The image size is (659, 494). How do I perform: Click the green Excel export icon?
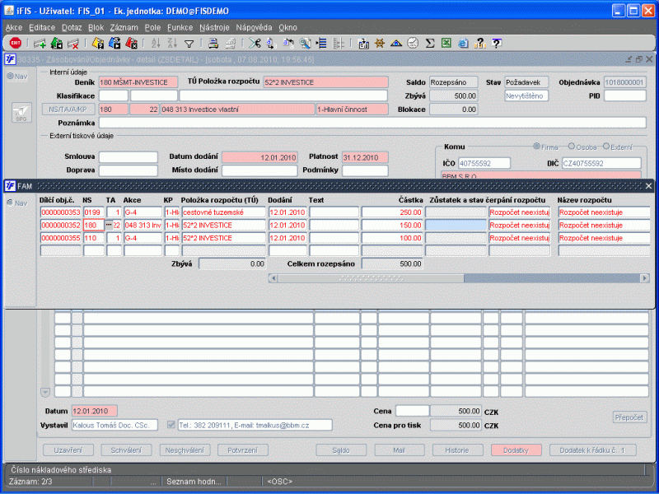coord(446,43)
